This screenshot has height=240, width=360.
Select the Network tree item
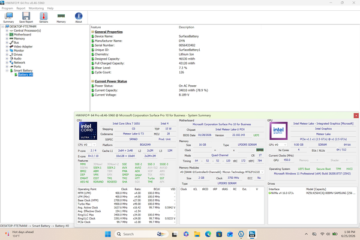(19, 62)
